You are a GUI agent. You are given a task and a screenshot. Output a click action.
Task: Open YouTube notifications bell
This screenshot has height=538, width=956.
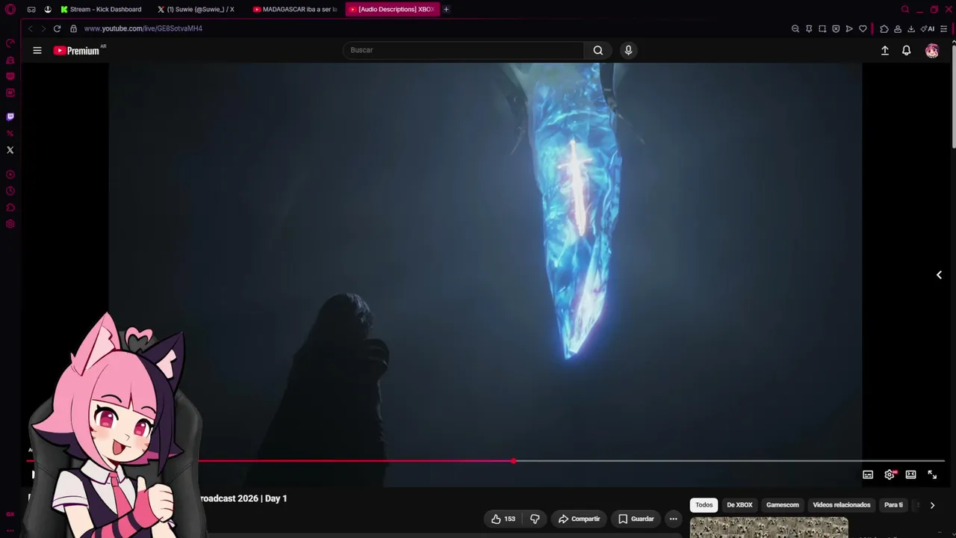click(906, 50)
